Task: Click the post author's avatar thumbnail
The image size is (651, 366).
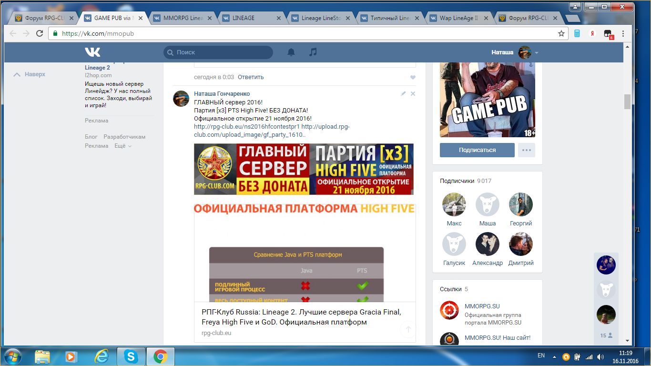Action: (x=181, y=99)
